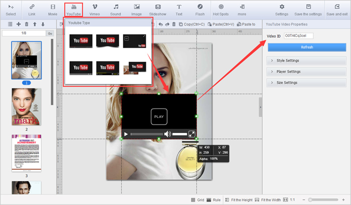This screenshot has height=205, width=351.
Task: Open the more tools menu
Action: (x=243, y=9)
